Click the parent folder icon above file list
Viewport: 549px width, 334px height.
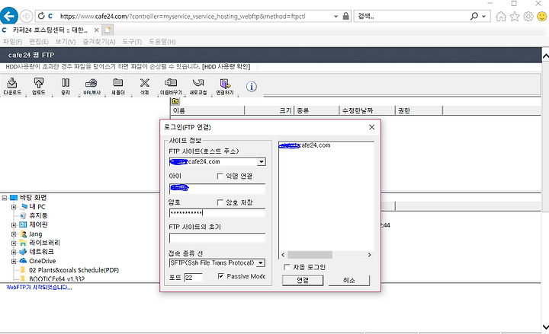click(x=175, y=101)
